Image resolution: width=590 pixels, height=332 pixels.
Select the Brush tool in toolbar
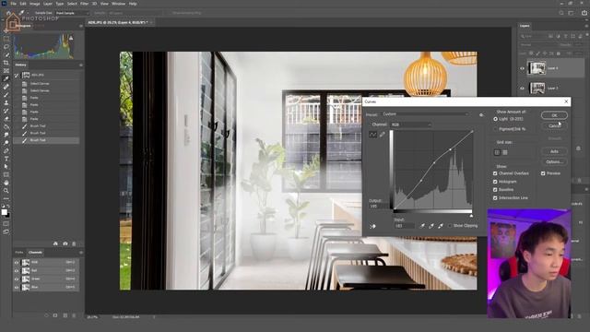pyautogui.click(x=6, y=94)
